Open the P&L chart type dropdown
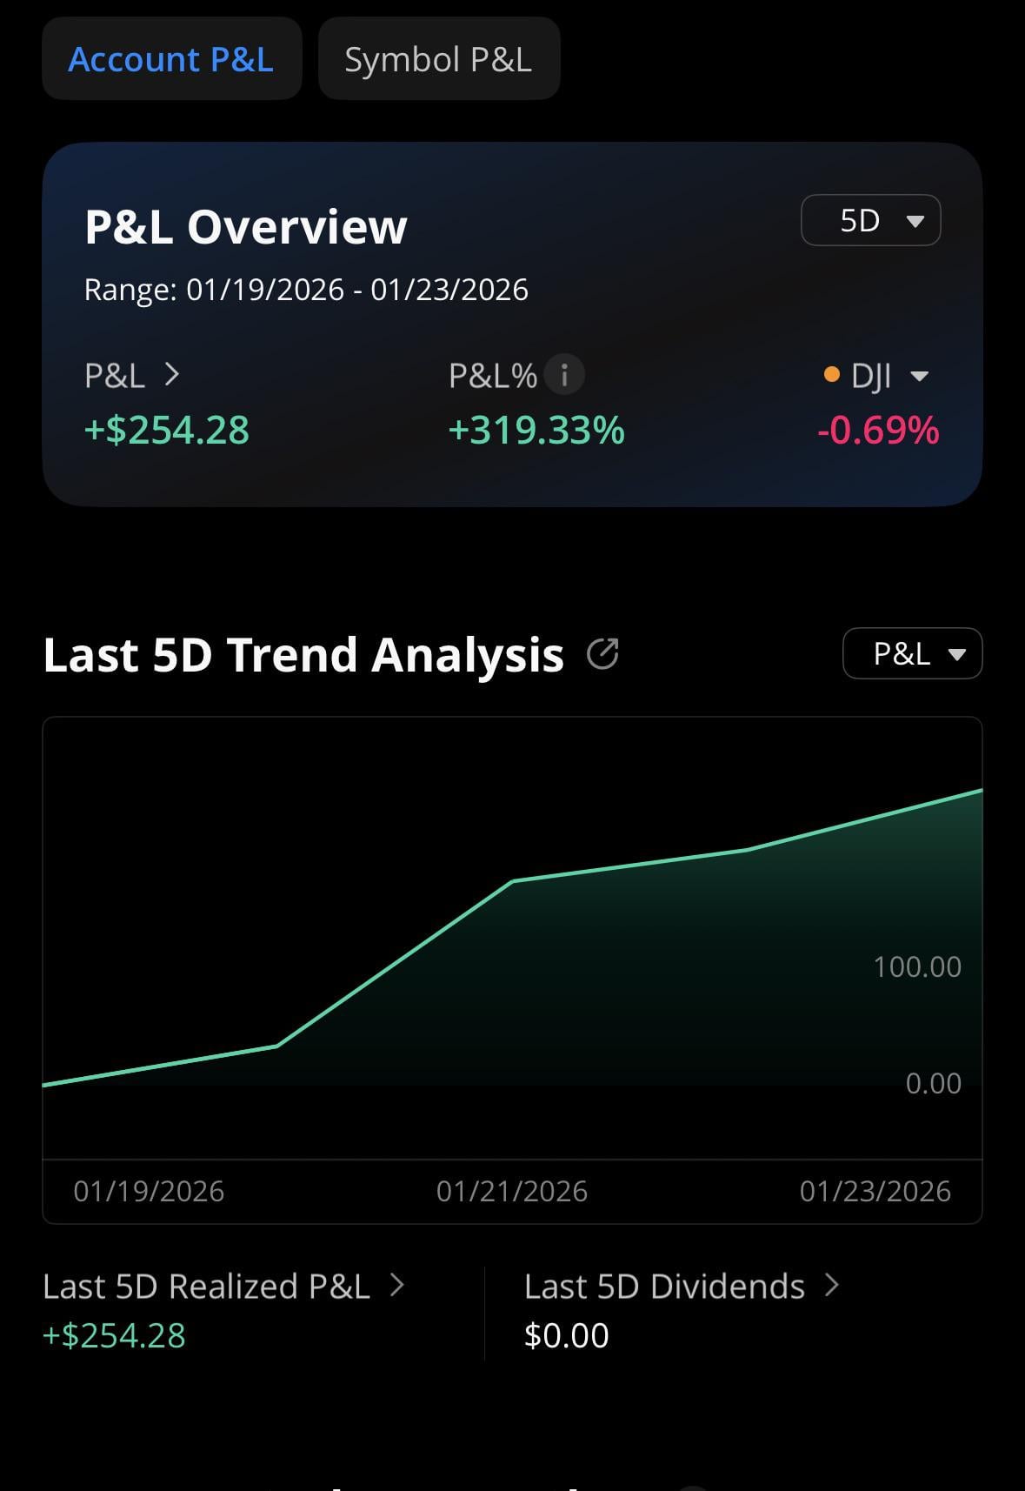This screenshot has width=1025, height=1491. [x=912, y=653]
